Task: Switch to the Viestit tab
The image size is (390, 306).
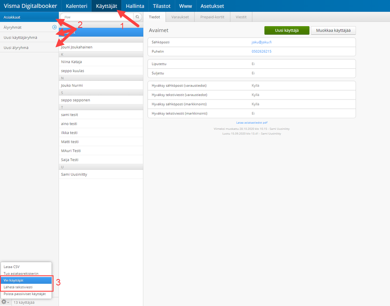Action: point(241,17)
